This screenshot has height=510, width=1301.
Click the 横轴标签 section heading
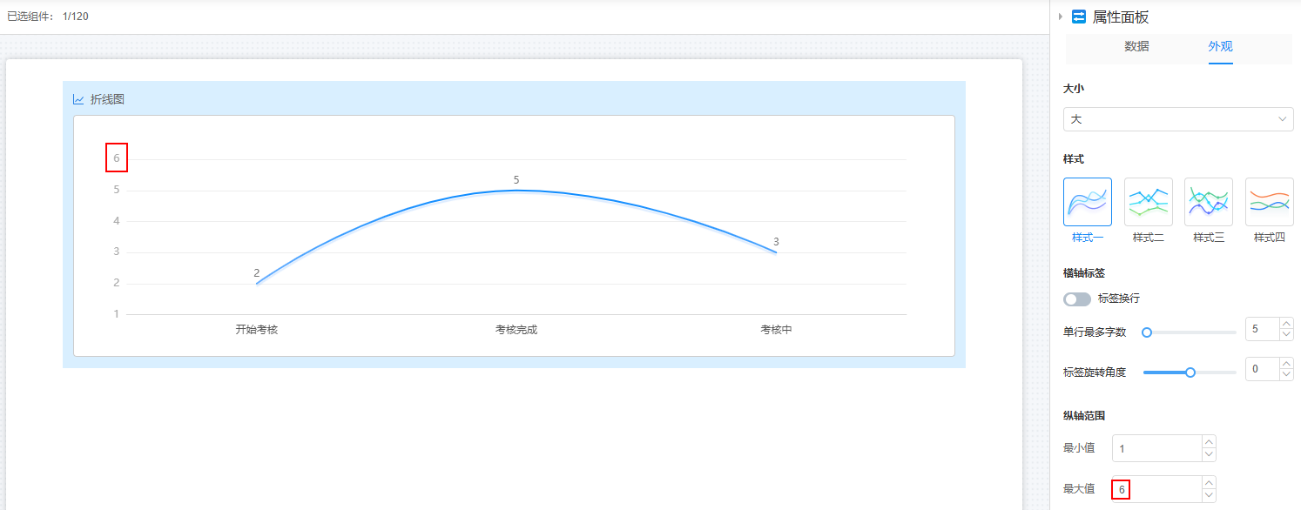tap(1084, 273)
